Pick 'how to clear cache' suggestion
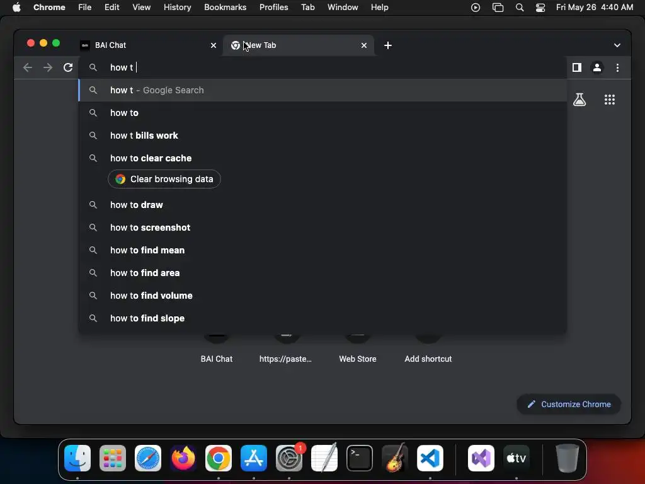Screen dimensions: 645x484 [322, 158]
